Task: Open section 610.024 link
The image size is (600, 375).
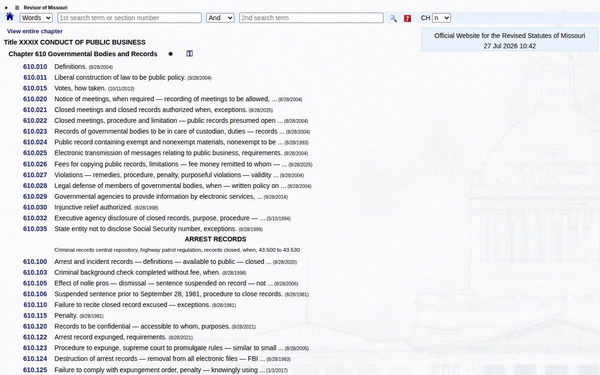Action: (x=35, y=142)
